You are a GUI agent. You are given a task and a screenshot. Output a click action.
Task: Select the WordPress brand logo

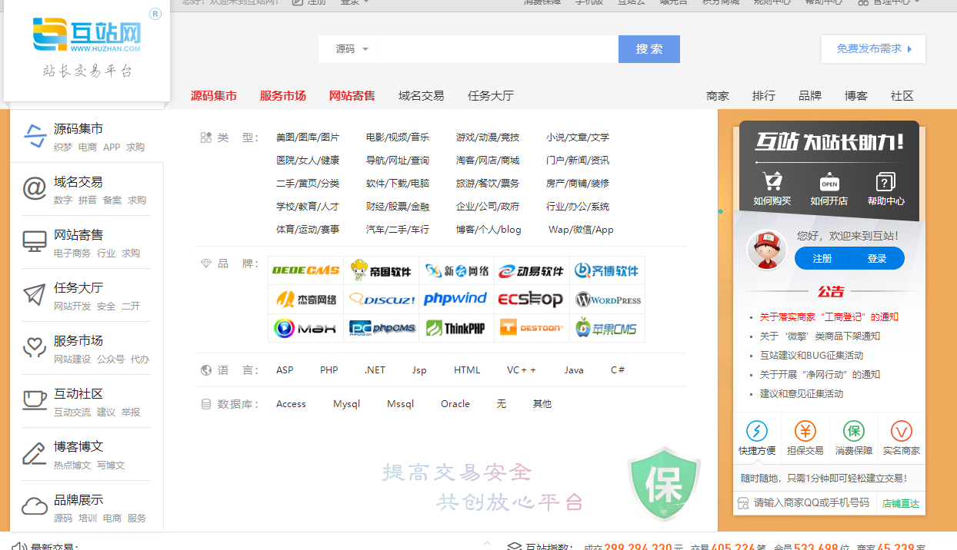tap(608, 300)
